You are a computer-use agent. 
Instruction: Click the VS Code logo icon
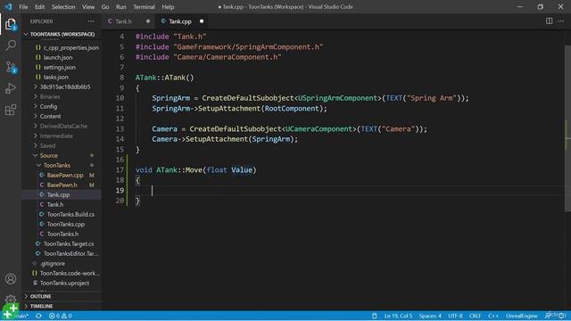pyautogui.click(x=8, y=6)
